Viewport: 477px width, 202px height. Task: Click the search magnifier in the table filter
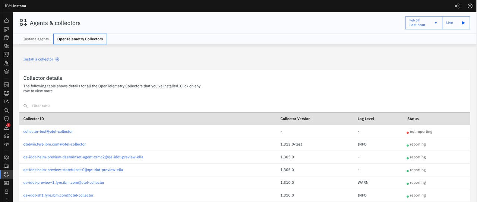coord(26,106)
